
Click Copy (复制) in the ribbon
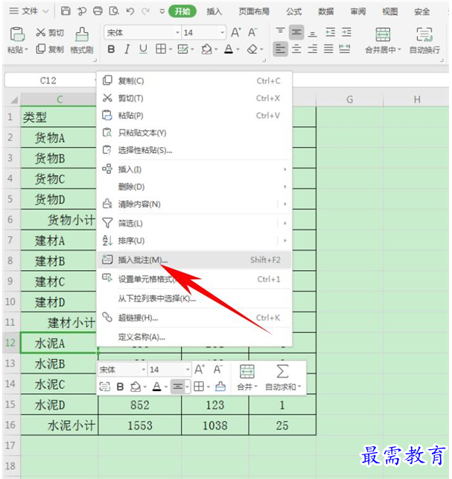click(x=50, y=49)
